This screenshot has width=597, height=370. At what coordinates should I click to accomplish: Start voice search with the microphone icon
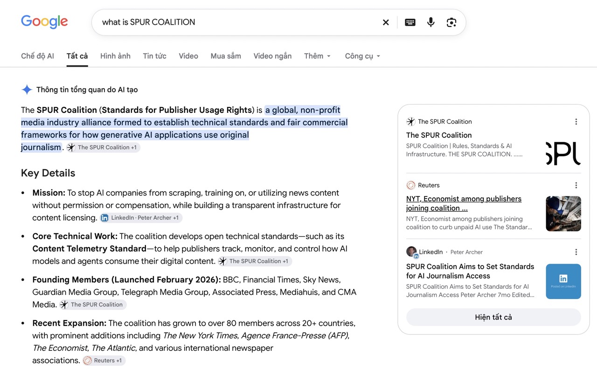point(430,22)
